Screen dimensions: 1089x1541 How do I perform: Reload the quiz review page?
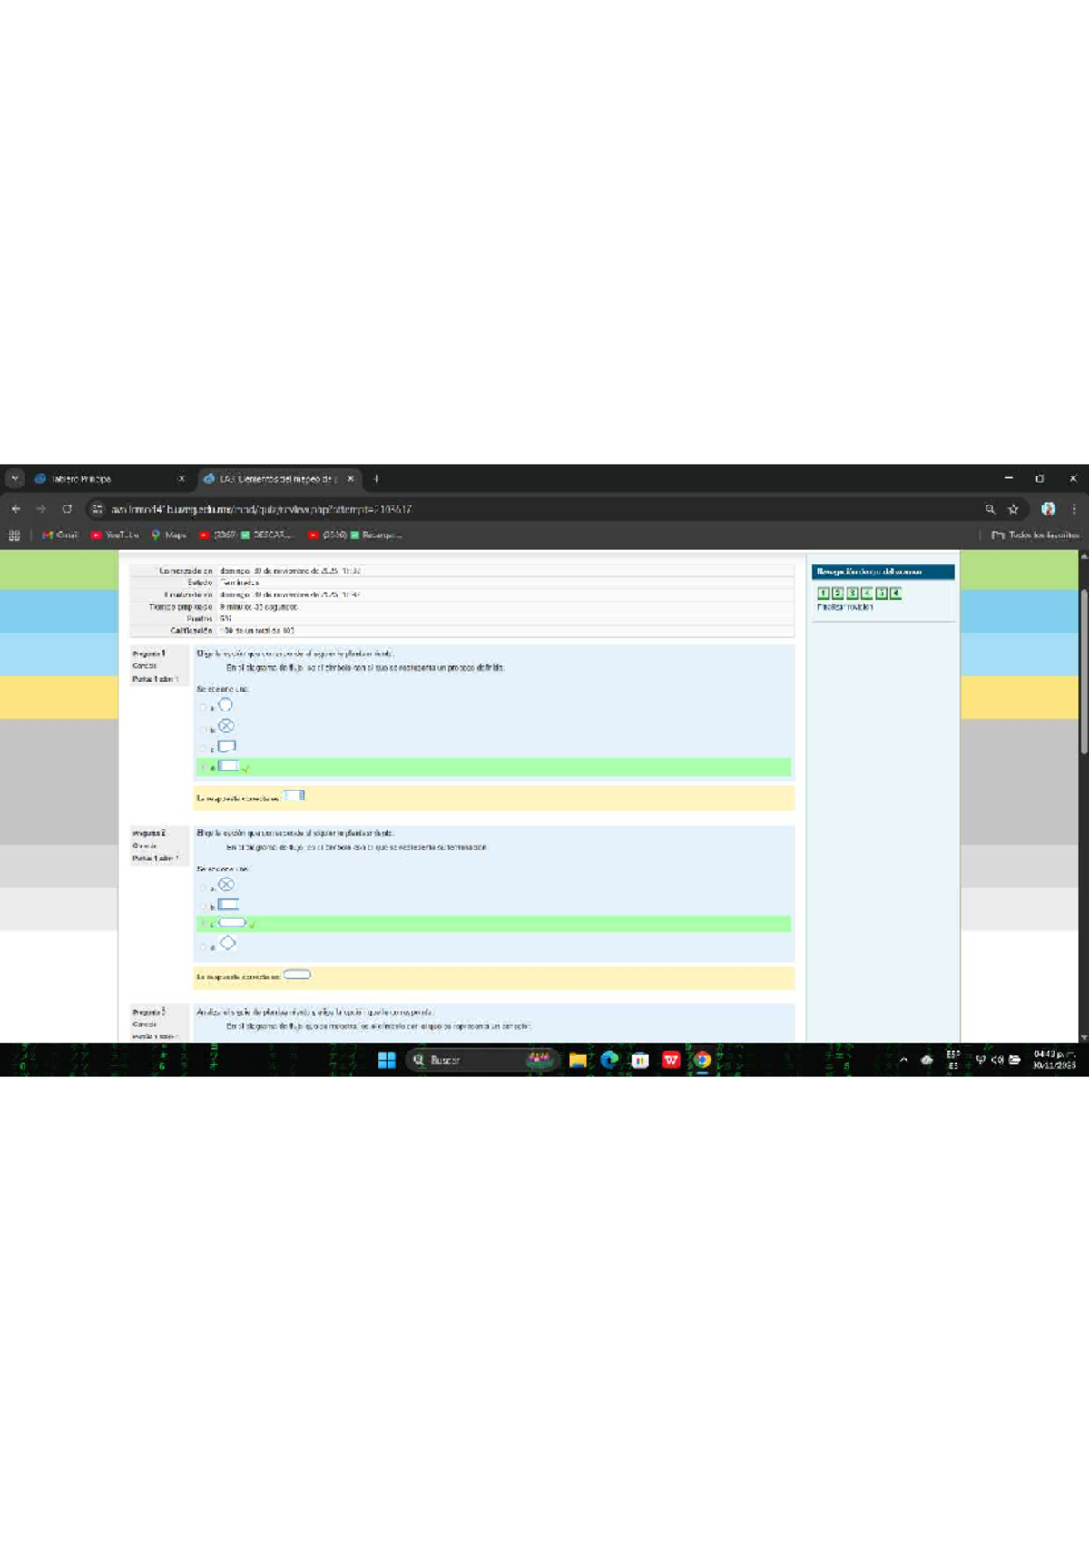tap(66, 509)
